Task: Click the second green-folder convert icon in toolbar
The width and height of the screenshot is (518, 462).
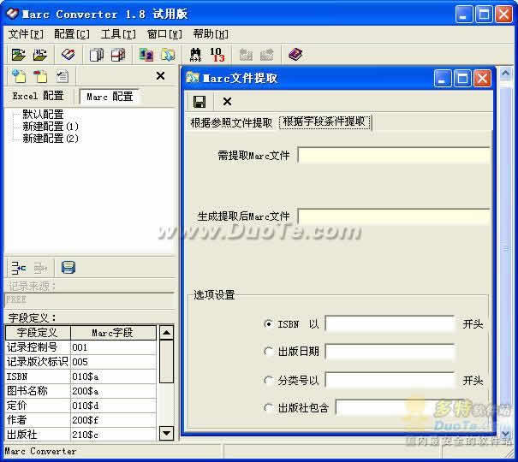Action: click(x=40, y=55)
